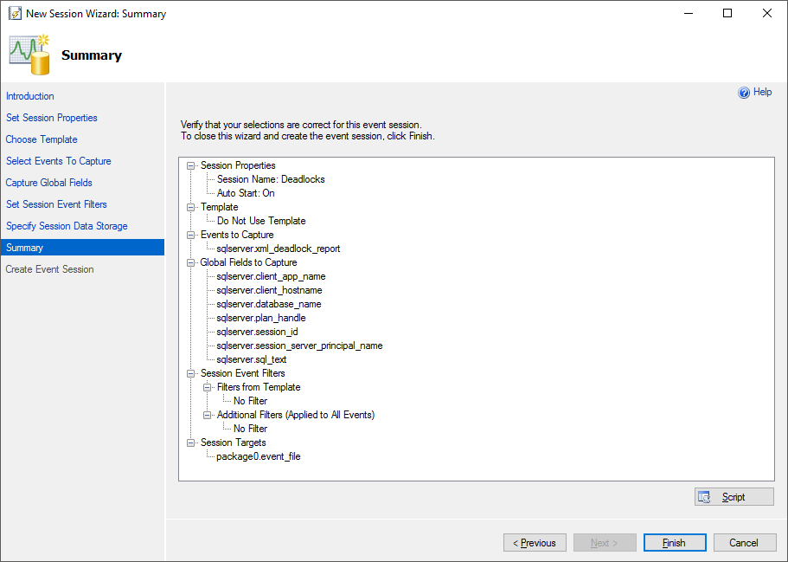Collapse the Additional Filters node
Screen dimensions: 788x562
click(x=207, y=415)
